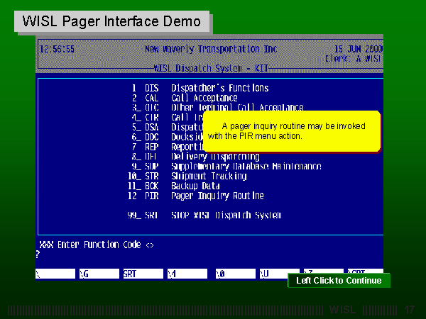
Task: Select the 2 CAL Call Acceptance entry
Action: pyautogui.click(x=185, y=98)
